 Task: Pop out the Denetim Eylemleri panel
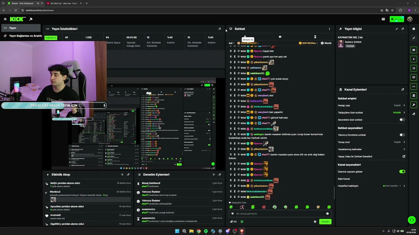220,175
